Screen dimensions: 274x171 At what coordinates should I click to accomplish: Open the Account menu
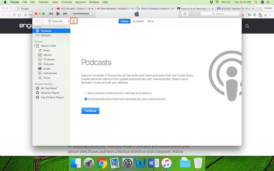pos(81,2)
